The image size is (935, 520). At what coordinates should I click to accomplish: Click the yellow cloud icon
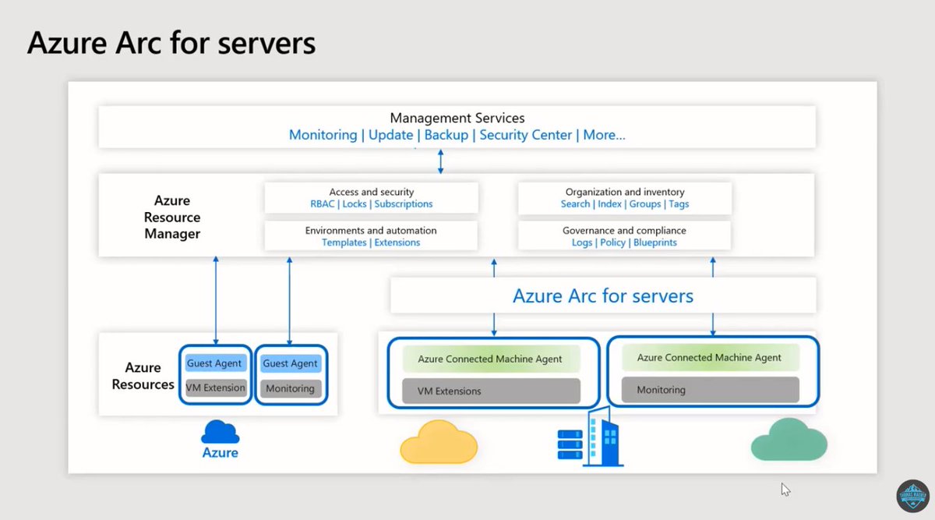tap(439, 440)
